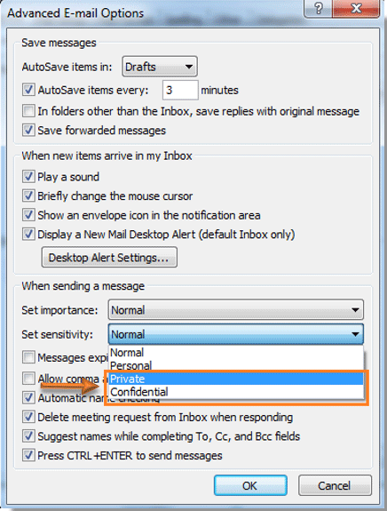Disable Play a sound option
Image resolution: width=387 pixels, height=511 pixels.
point(28,177)
